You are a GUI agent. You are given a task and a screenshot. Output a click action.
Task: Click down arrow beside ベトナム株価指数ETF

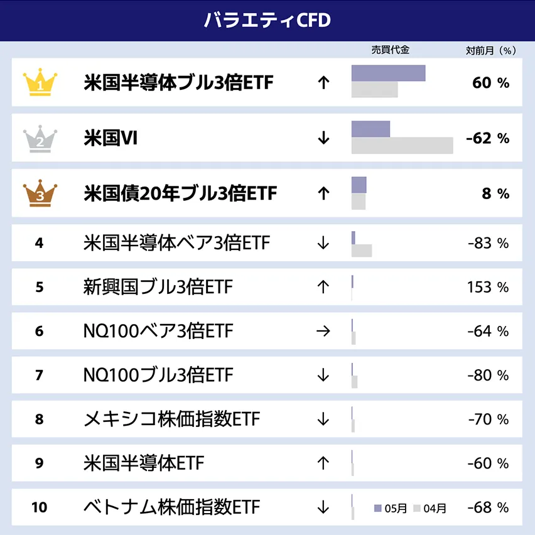click(323, 507)
